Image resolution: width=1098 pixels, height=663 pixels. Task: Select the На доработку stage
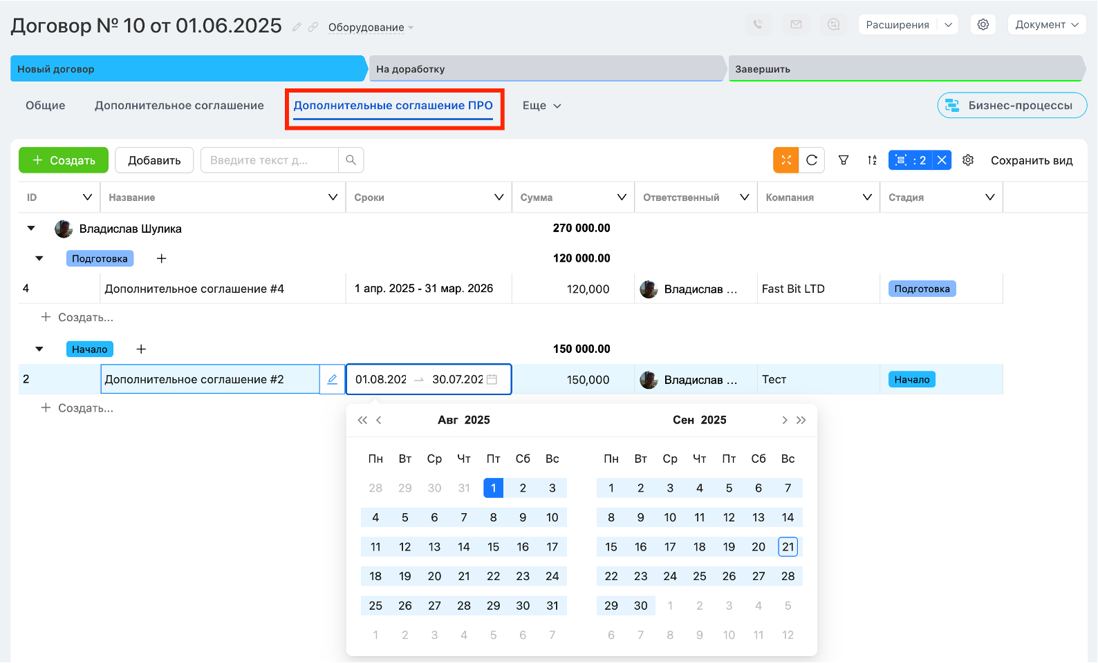546,69
